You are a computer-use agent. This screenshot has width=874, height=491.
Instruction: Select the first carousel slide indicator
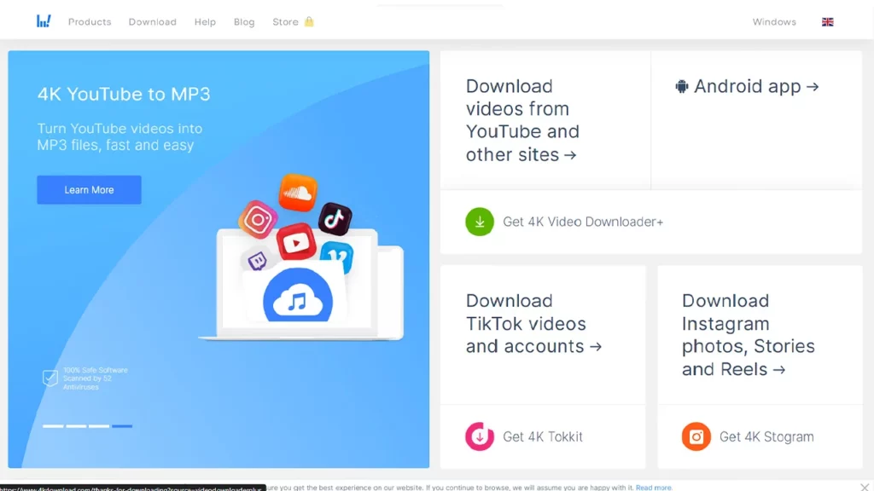(53, 425)
